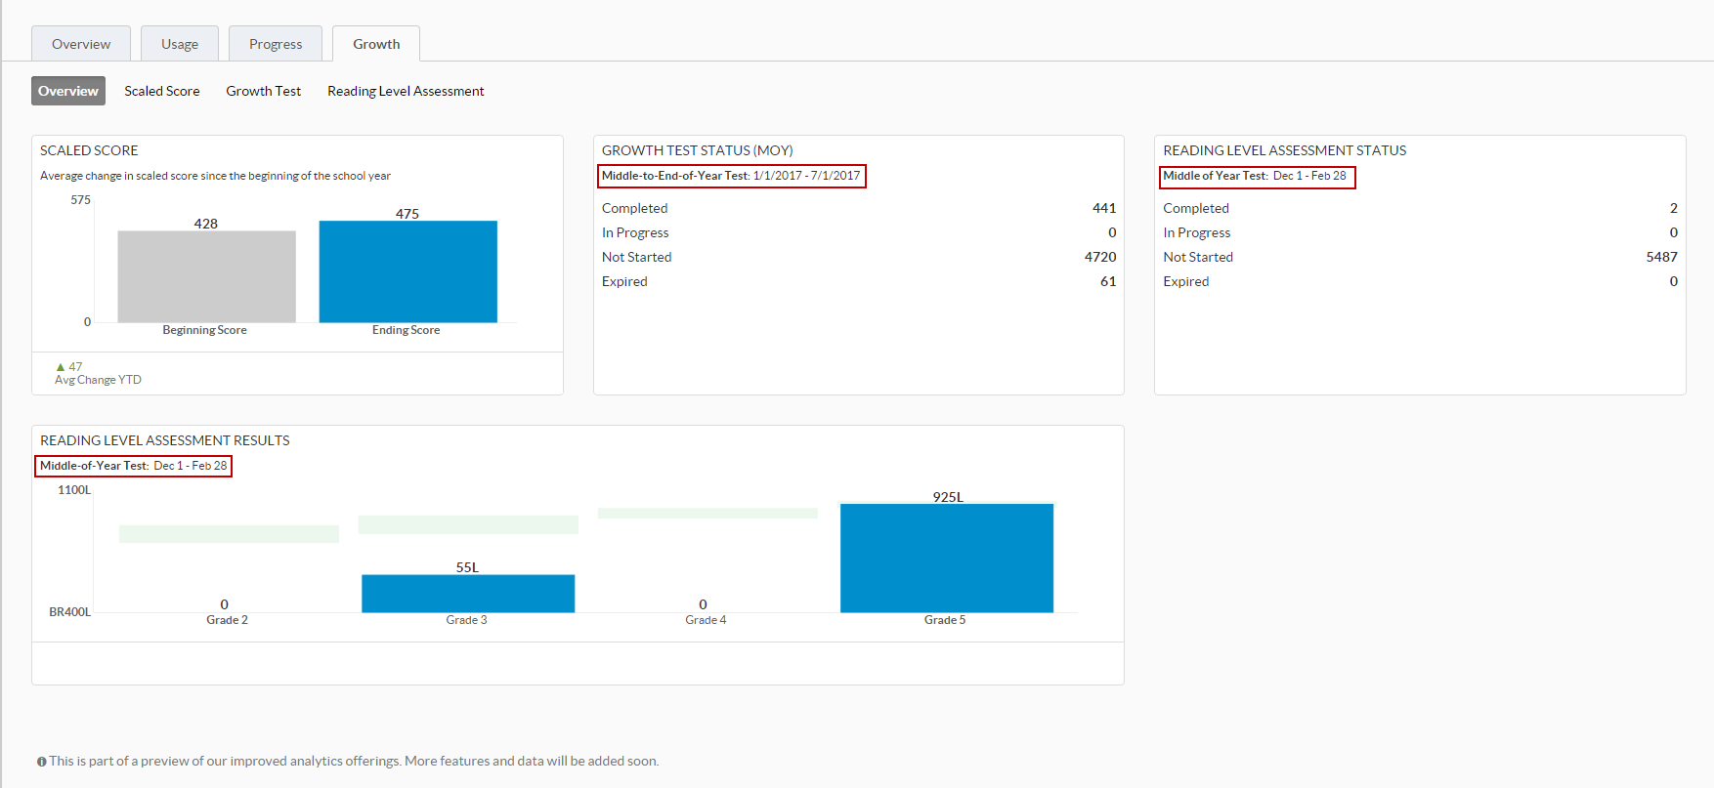This screenshot has width=1714, height=788.
Task: Click the Overview sub-navigation button
Action: 68,91
